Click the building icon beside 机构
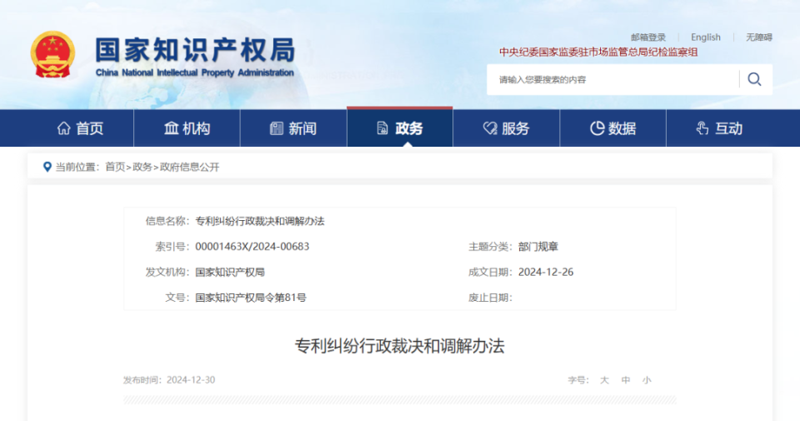 tap(172, 128)
